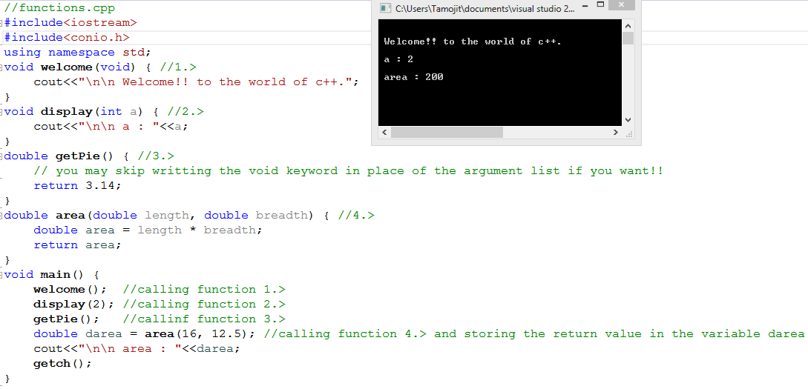808x389 pixels.
Task: Click the '//calling function 4.>' comment
Action: point(345,334)
